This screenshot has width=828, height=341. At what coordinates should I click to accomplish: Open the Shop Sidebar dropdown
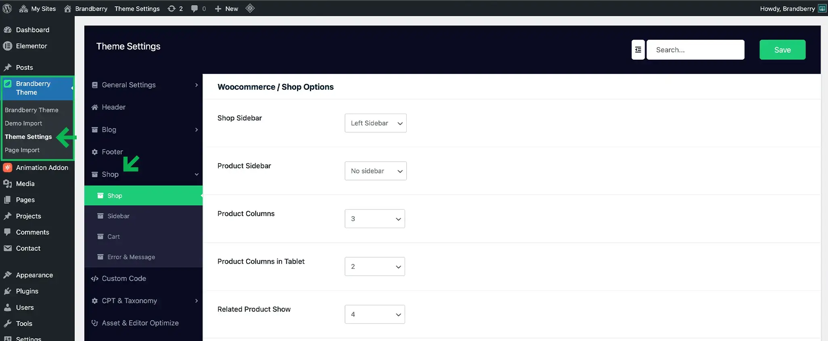(x=375, y=123)
